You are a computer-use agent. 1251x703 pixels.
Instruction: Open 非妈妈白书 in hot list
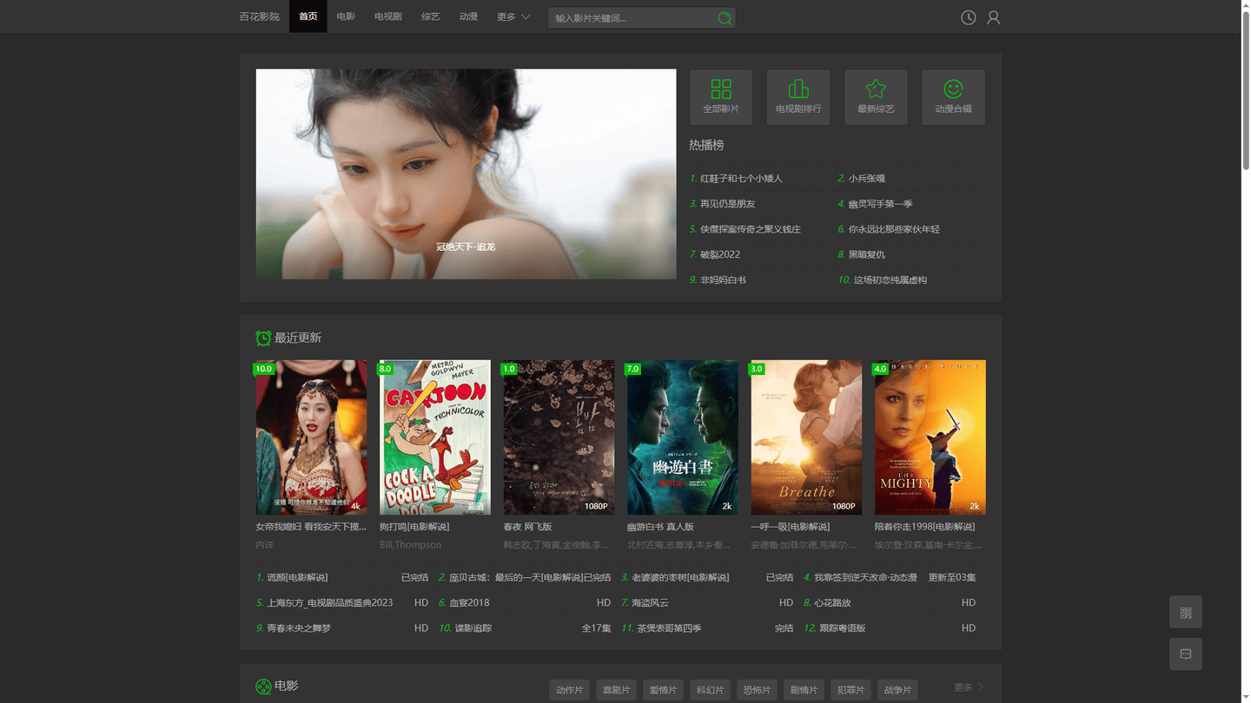[x=723, y=280]
